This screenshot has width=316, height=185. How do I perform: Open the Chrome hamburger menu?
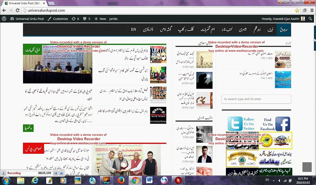[x=312, y=11]
